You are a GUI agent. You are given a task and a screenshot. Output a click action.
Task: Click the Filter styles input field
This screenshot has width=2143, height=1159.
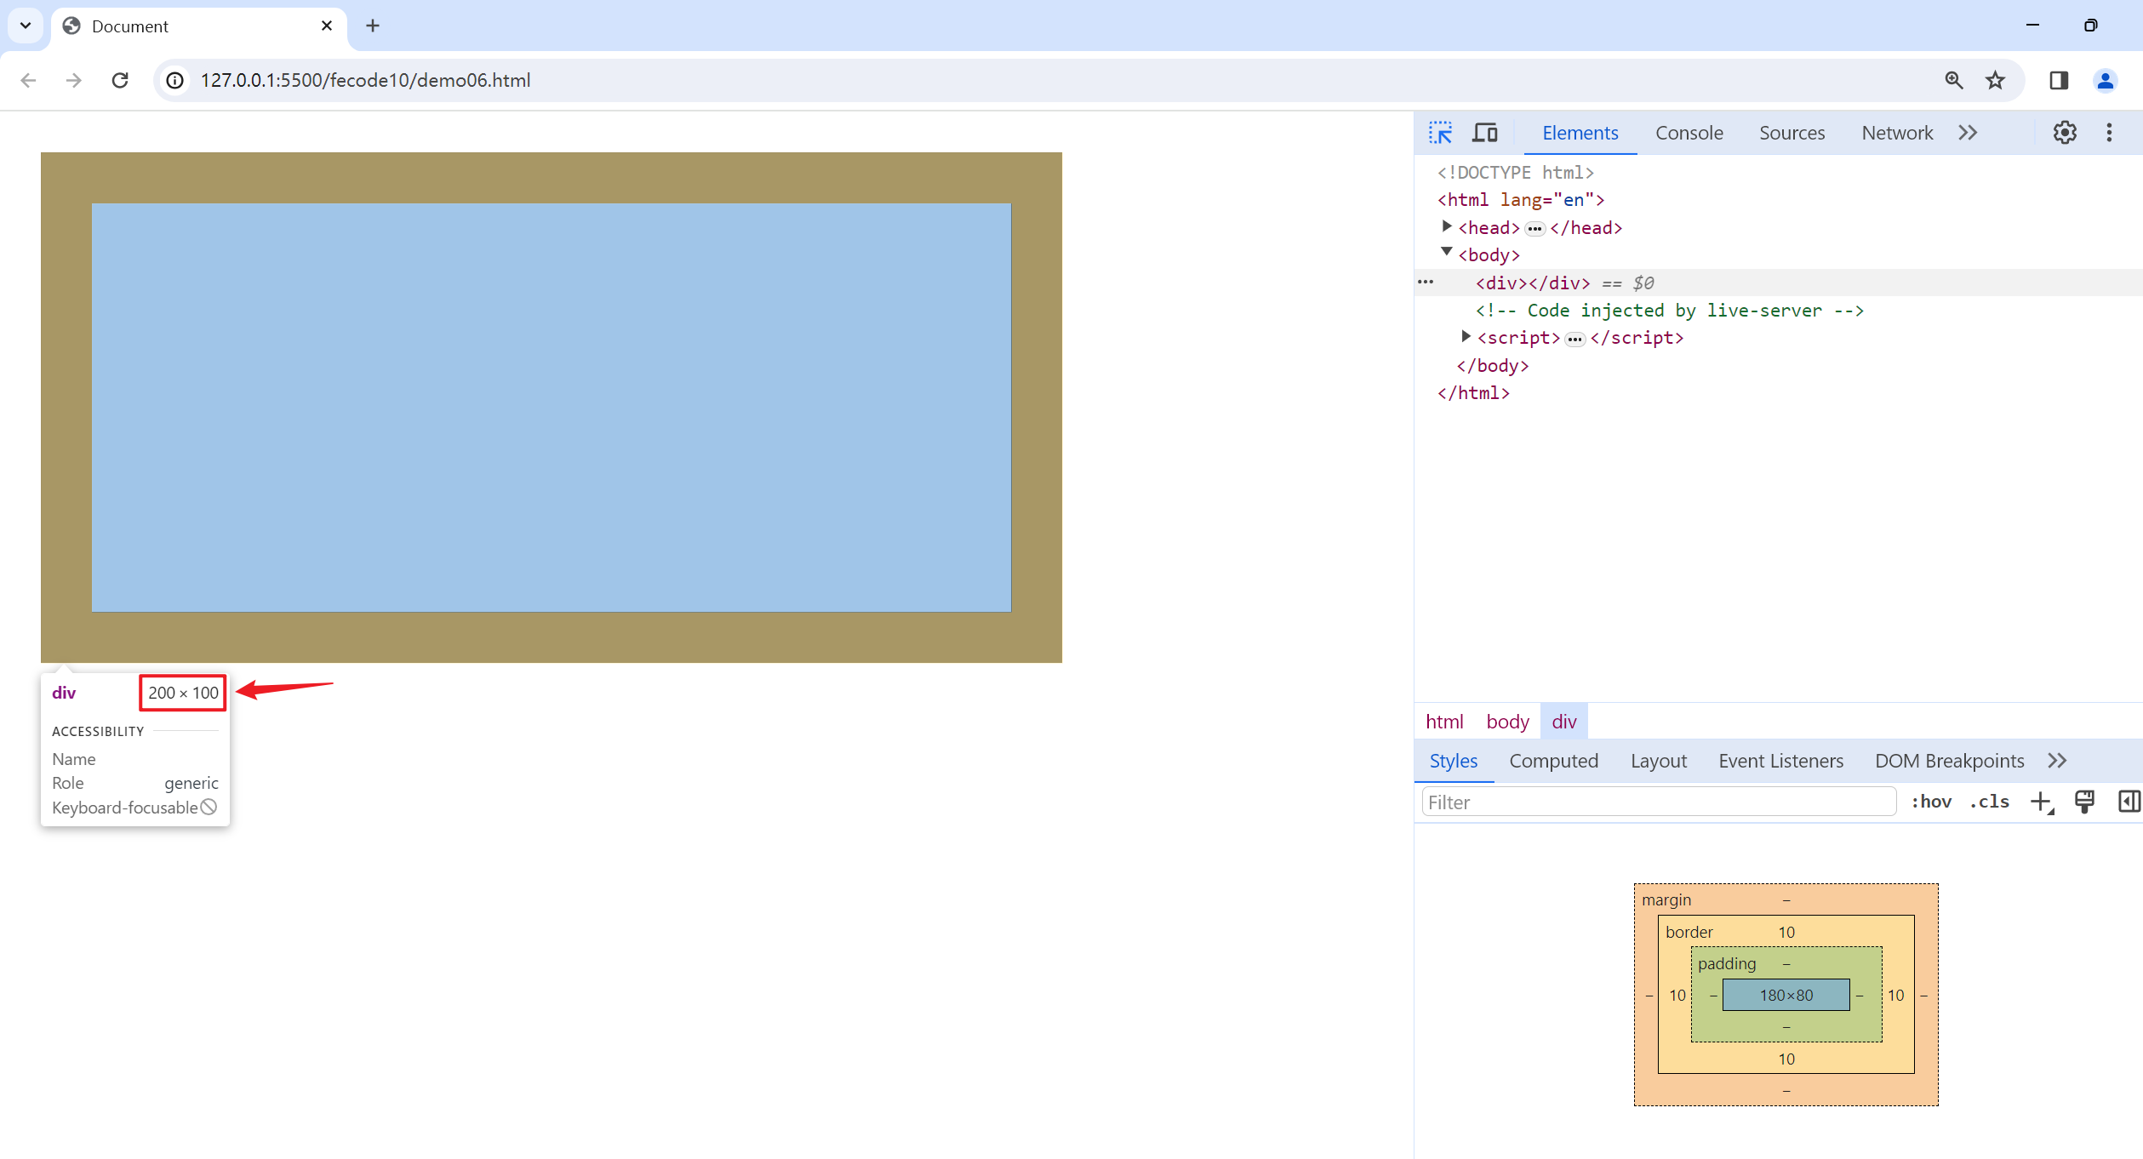click(1658, 801)
